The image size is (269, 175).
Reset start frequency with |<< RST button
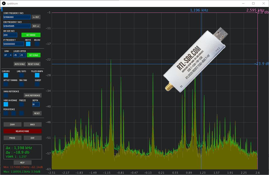(36, 17)
